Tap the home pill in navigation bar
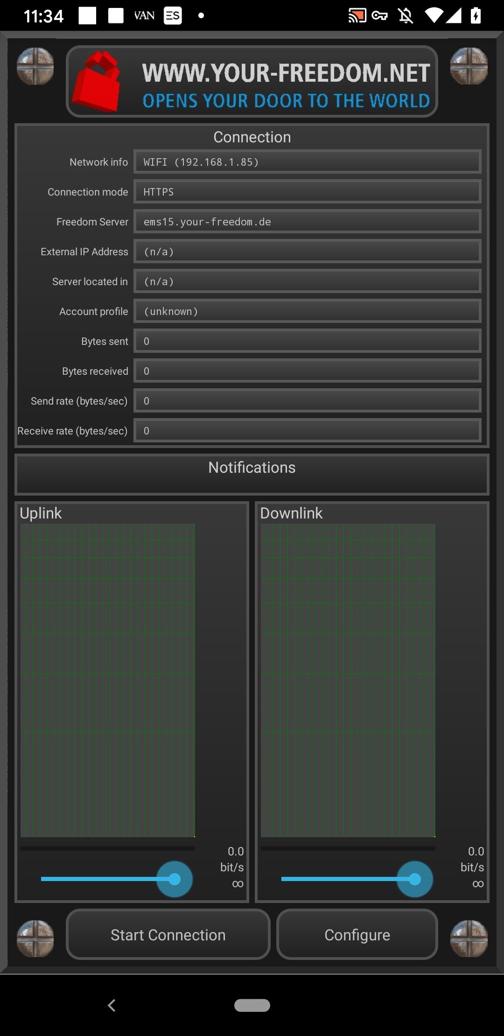This screenshot has width=504, height=1036. click(x=252, y=1005)
